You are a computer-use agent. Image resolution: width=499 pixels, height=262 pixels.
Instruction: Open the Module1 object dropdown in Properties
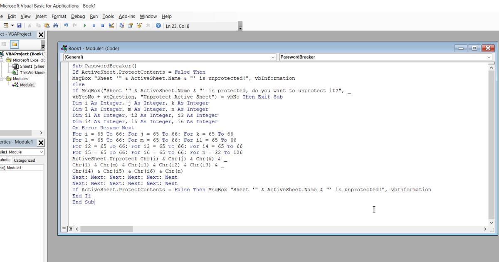click(x=41, y=152)
